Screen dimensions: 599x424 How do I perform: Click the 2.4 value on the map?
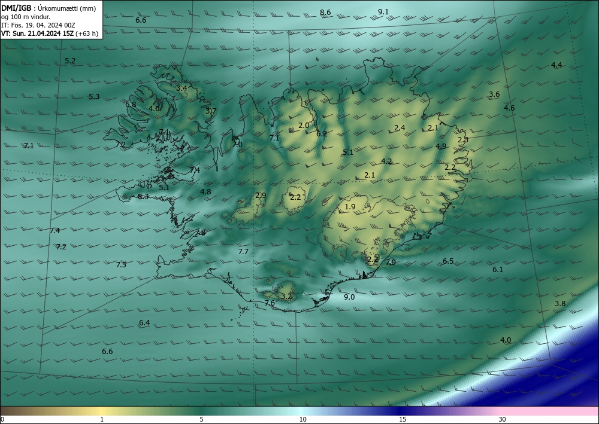[x=400, y=128]
